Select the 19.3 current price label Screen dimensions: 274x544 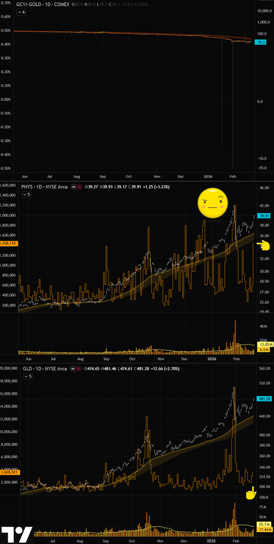(260, 42)
